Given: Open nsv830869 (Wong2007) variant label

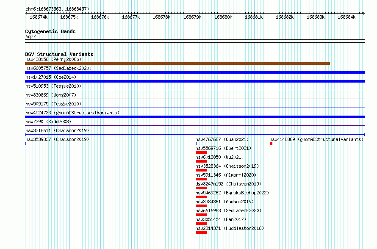Looking at the screenshot, I should [51, 95].
